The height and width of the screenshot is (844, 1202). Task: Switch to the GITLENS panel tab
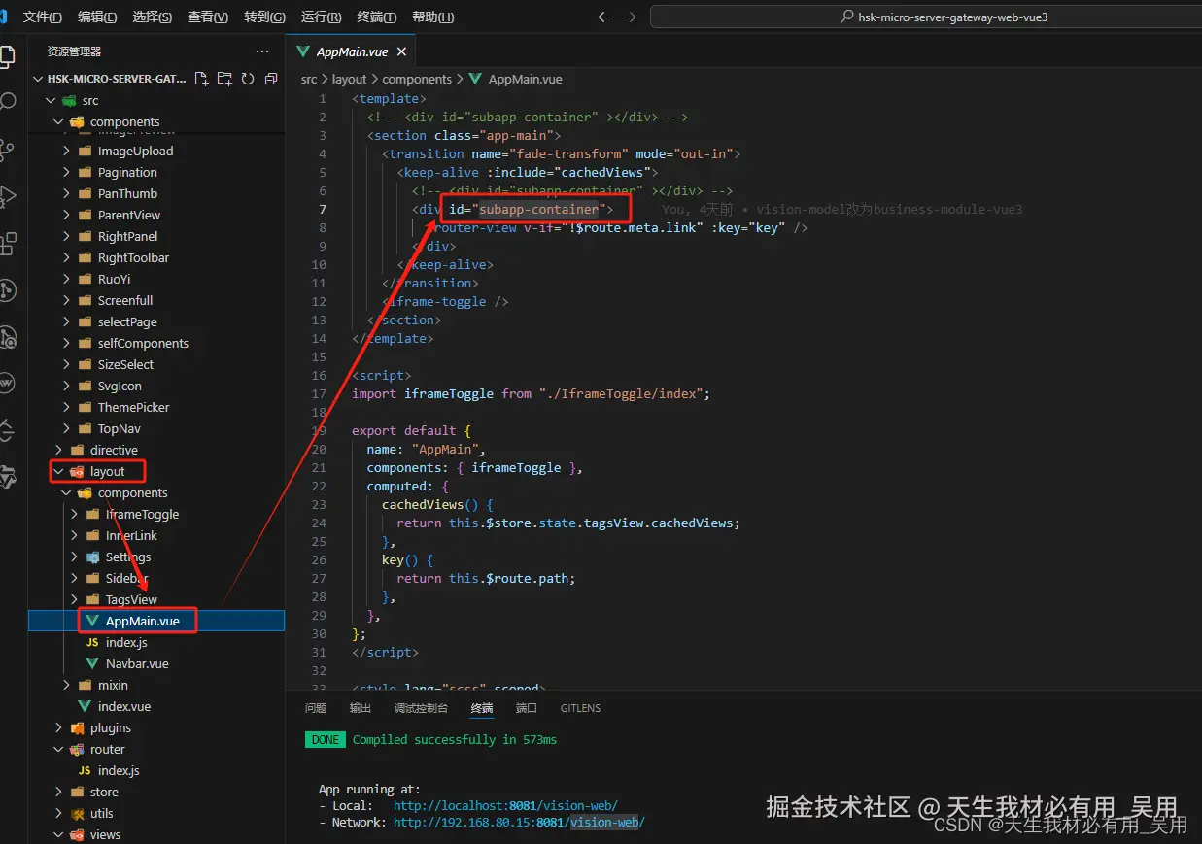point(580,708)
